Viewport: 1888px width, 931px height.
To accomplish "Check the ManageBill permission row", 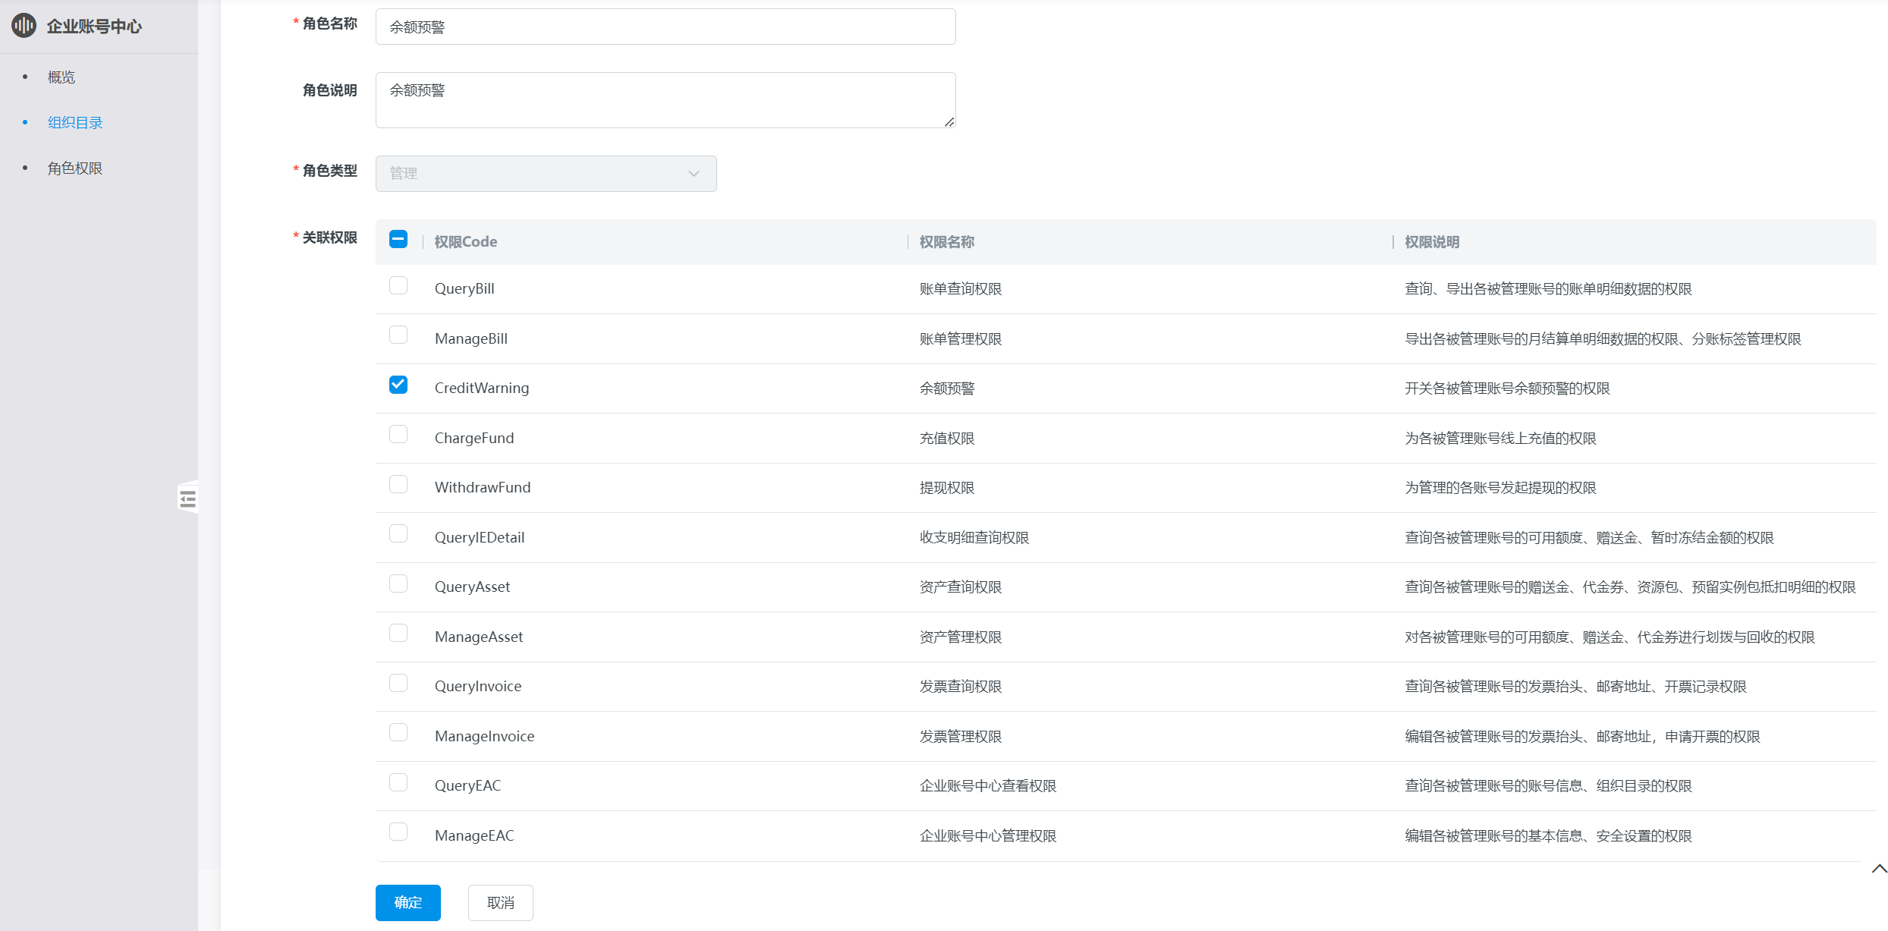I will 398,335.
